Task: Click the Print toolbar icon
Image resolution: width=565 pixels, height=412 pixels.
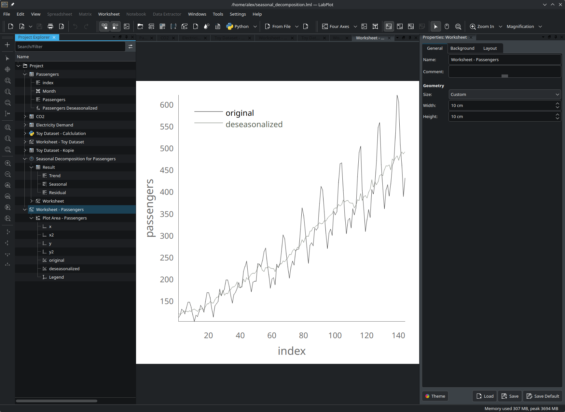Action: (x=50, y=27)
